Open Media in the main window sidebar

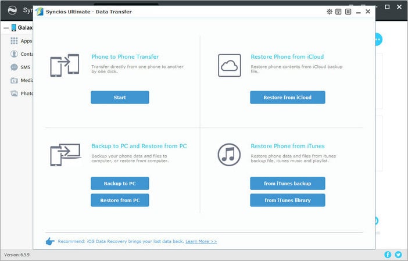(x=22, y=80)
